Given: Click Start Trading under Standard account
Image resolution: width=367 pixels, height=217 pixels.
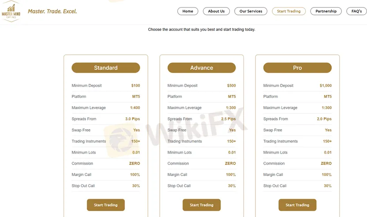Looking at the screenshot, I should (x=106, y=205).
